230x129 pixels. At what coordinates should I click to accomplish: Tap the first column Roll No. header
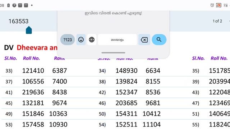31,58
